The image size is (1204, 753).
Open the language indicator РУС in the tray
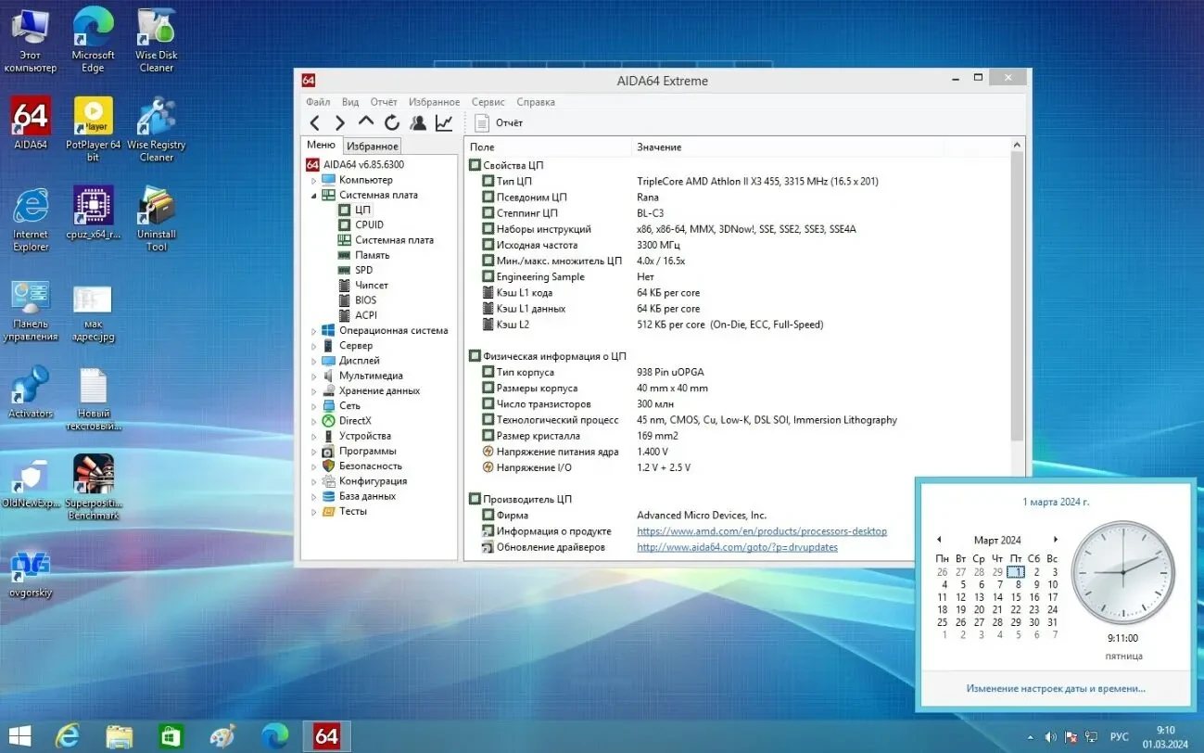[x=1119, y=735]
